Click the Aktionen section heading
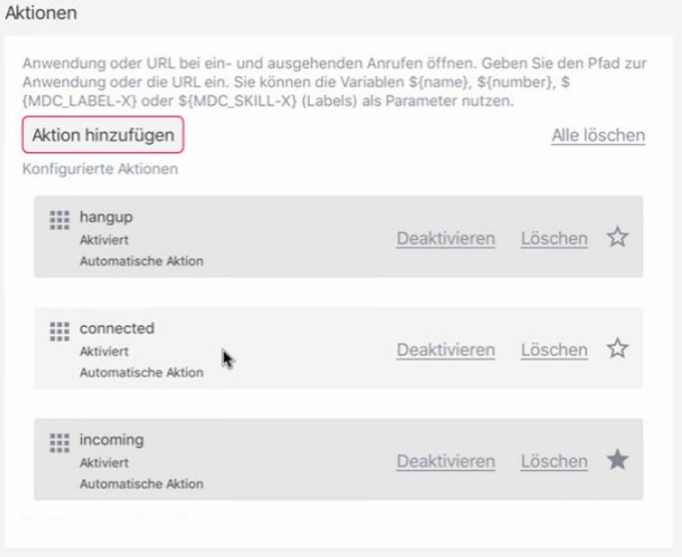This screenshot has height=557, width=682. pos(41,13)
